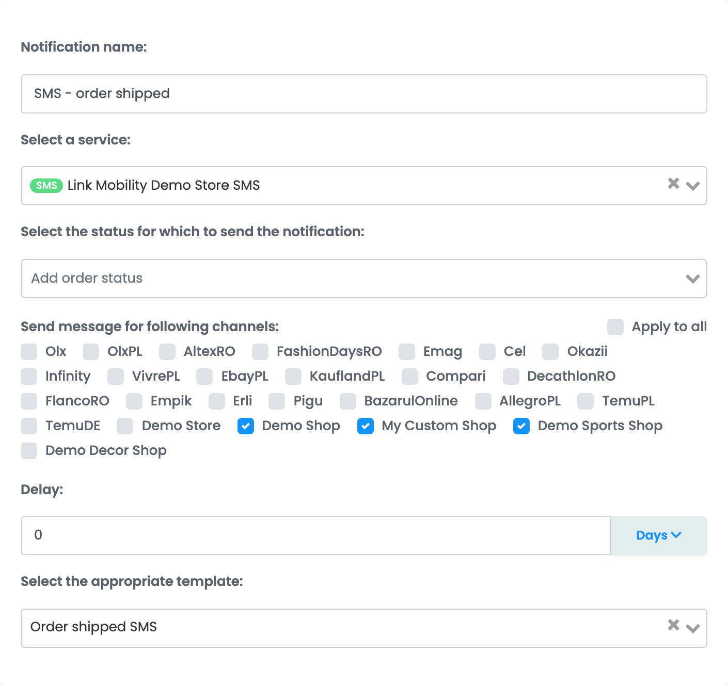This screenshot has height=685, width=728.
Task: Enable the Okazii channel checkbox
Action: 550,351
